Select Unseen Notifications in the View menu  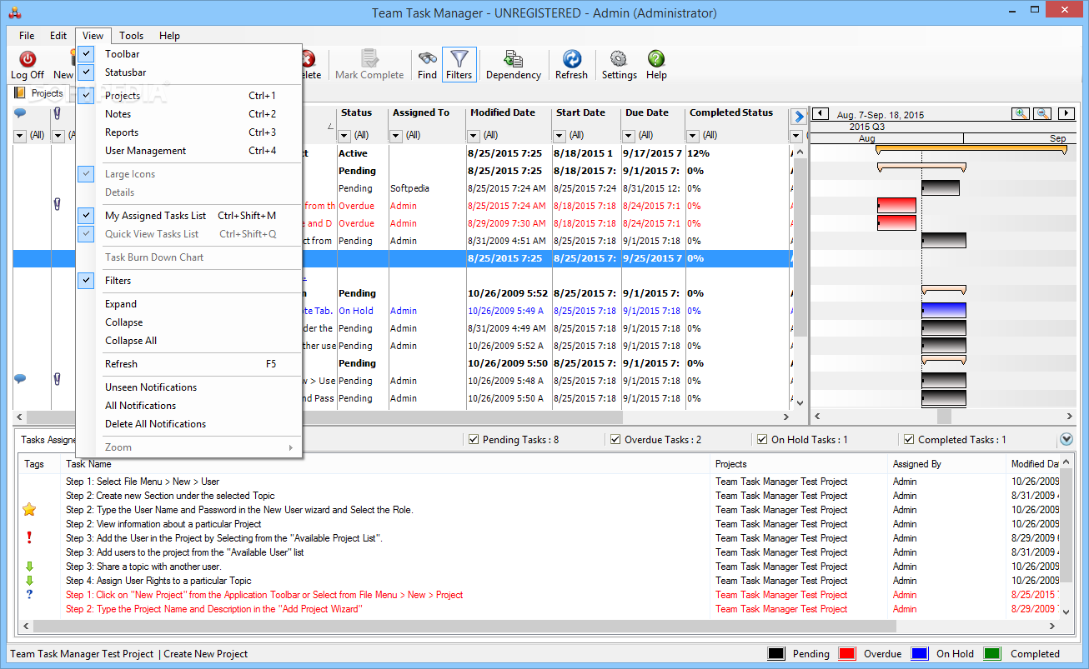pos(188,387)
